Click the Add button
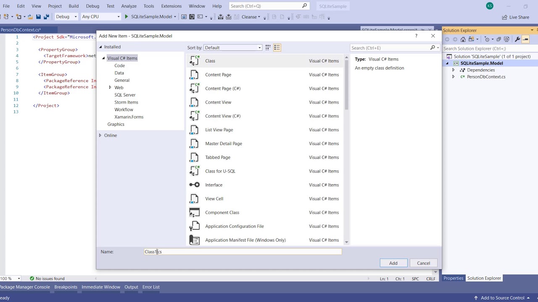This screenshot has width=538, height=302. (393, 263)
